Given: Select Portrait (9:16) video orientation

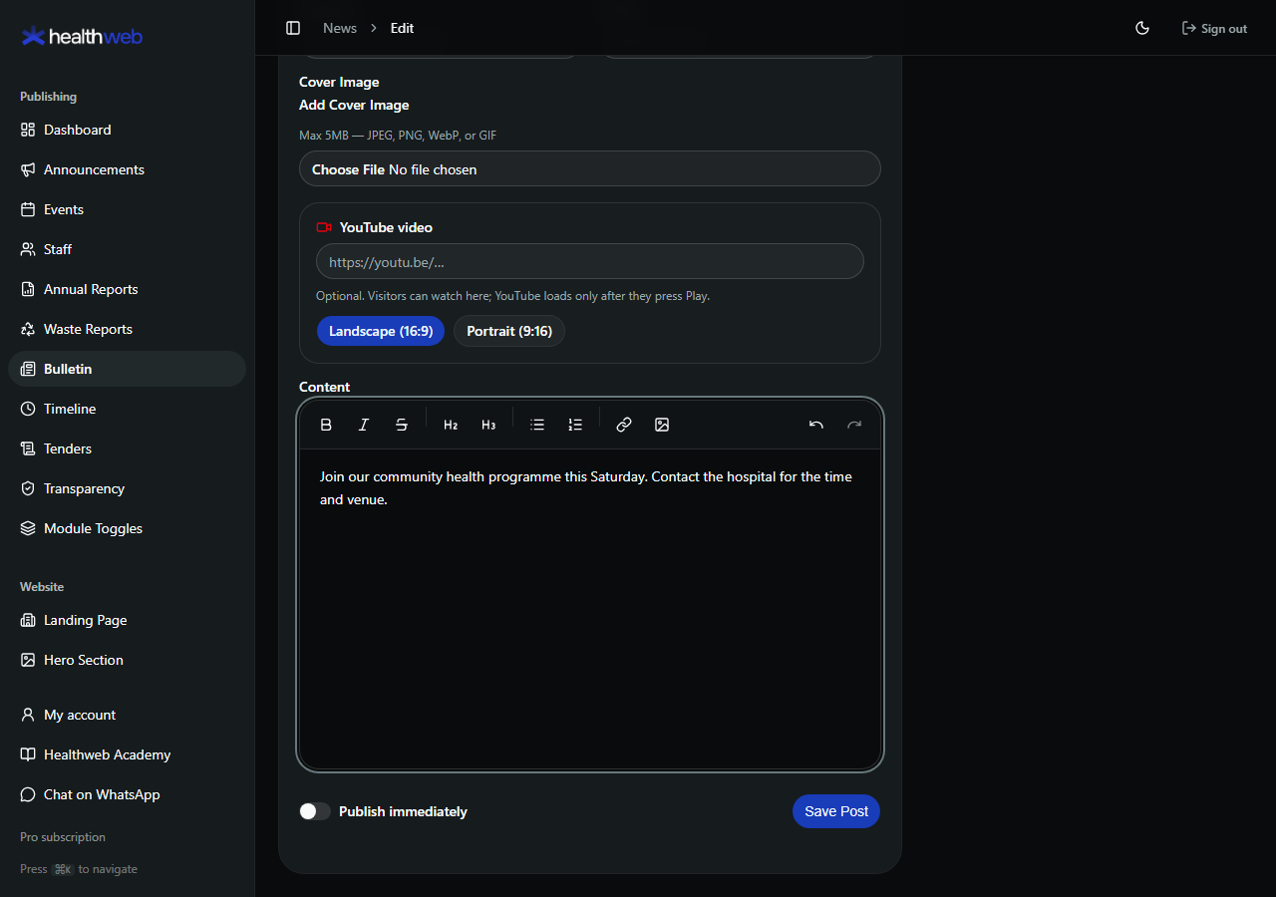Looking at the screenshot, I should coord(509,331).
